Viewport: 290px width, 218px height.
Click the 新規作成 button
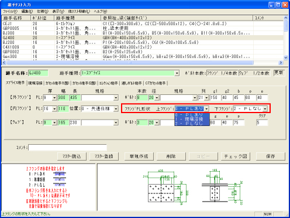(139, 156)
